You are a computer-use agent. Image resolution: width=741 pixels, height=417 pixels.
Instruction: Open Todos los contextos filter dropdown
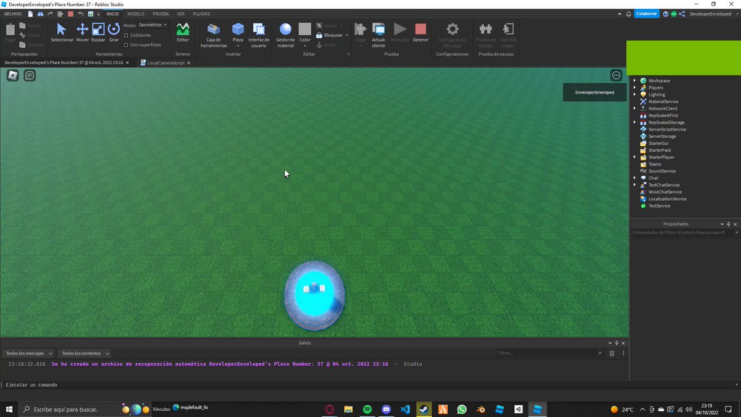tap(85, 353)
